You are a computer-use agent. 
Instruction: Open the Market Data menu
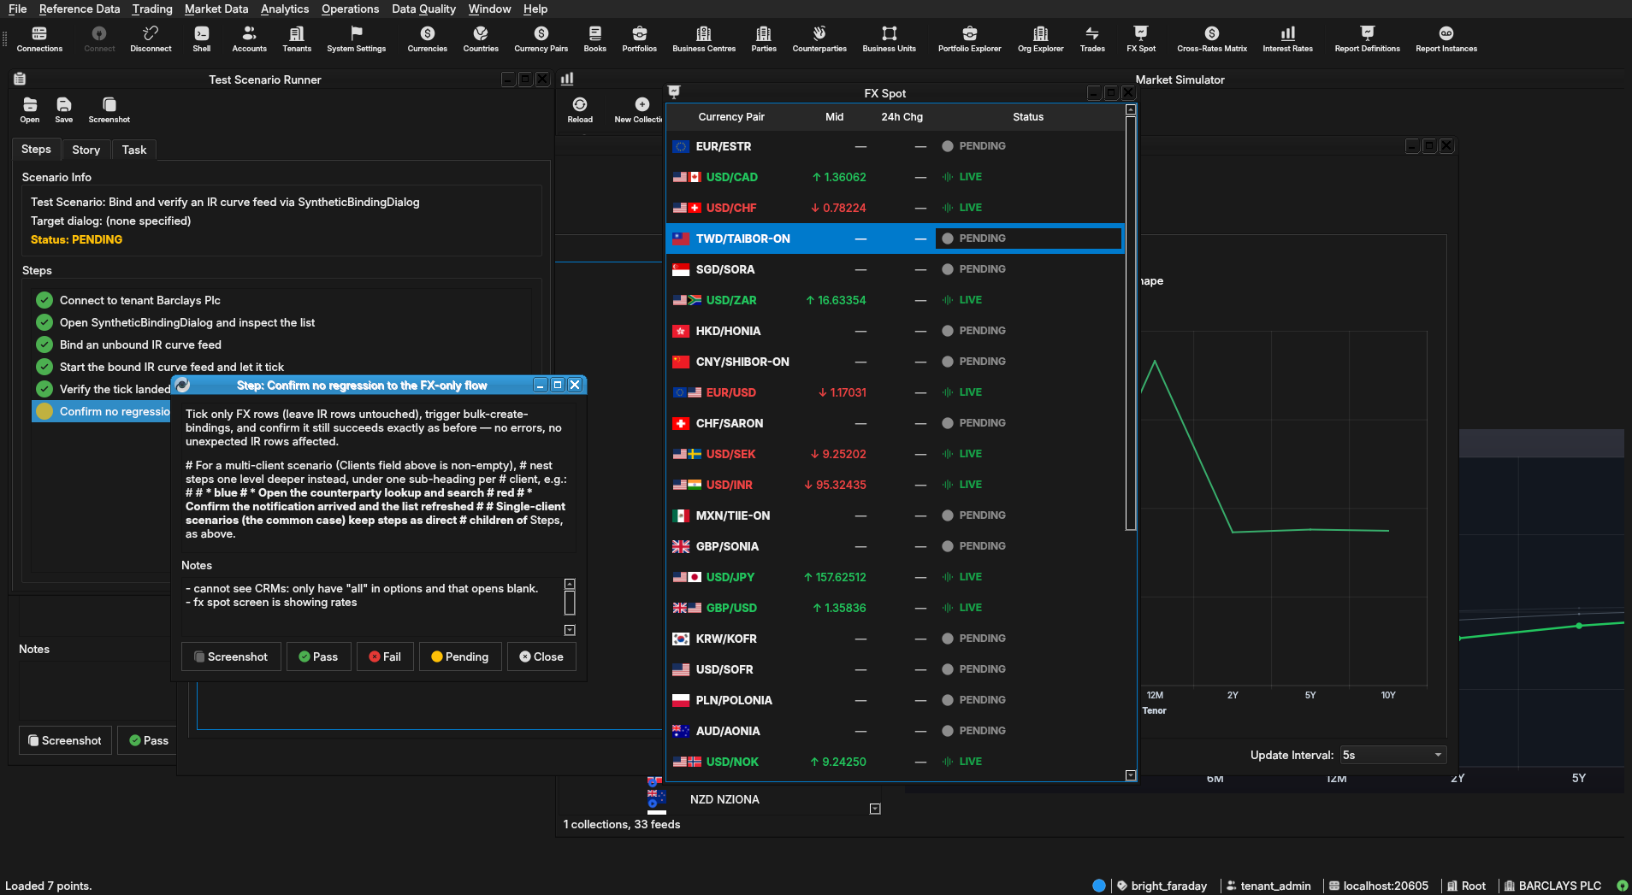tap(216, 9)
